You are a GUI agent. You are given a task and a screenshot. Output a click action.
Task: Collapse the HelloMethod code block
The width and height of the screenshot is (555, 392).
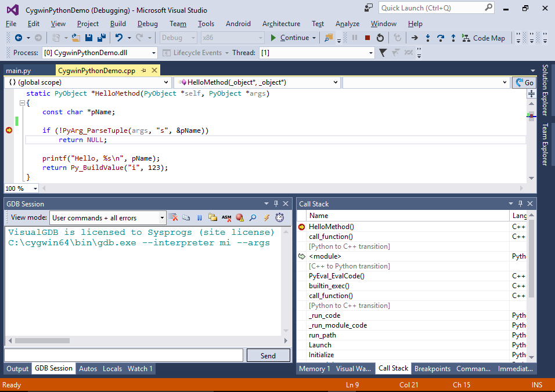(x=22, y=103)
